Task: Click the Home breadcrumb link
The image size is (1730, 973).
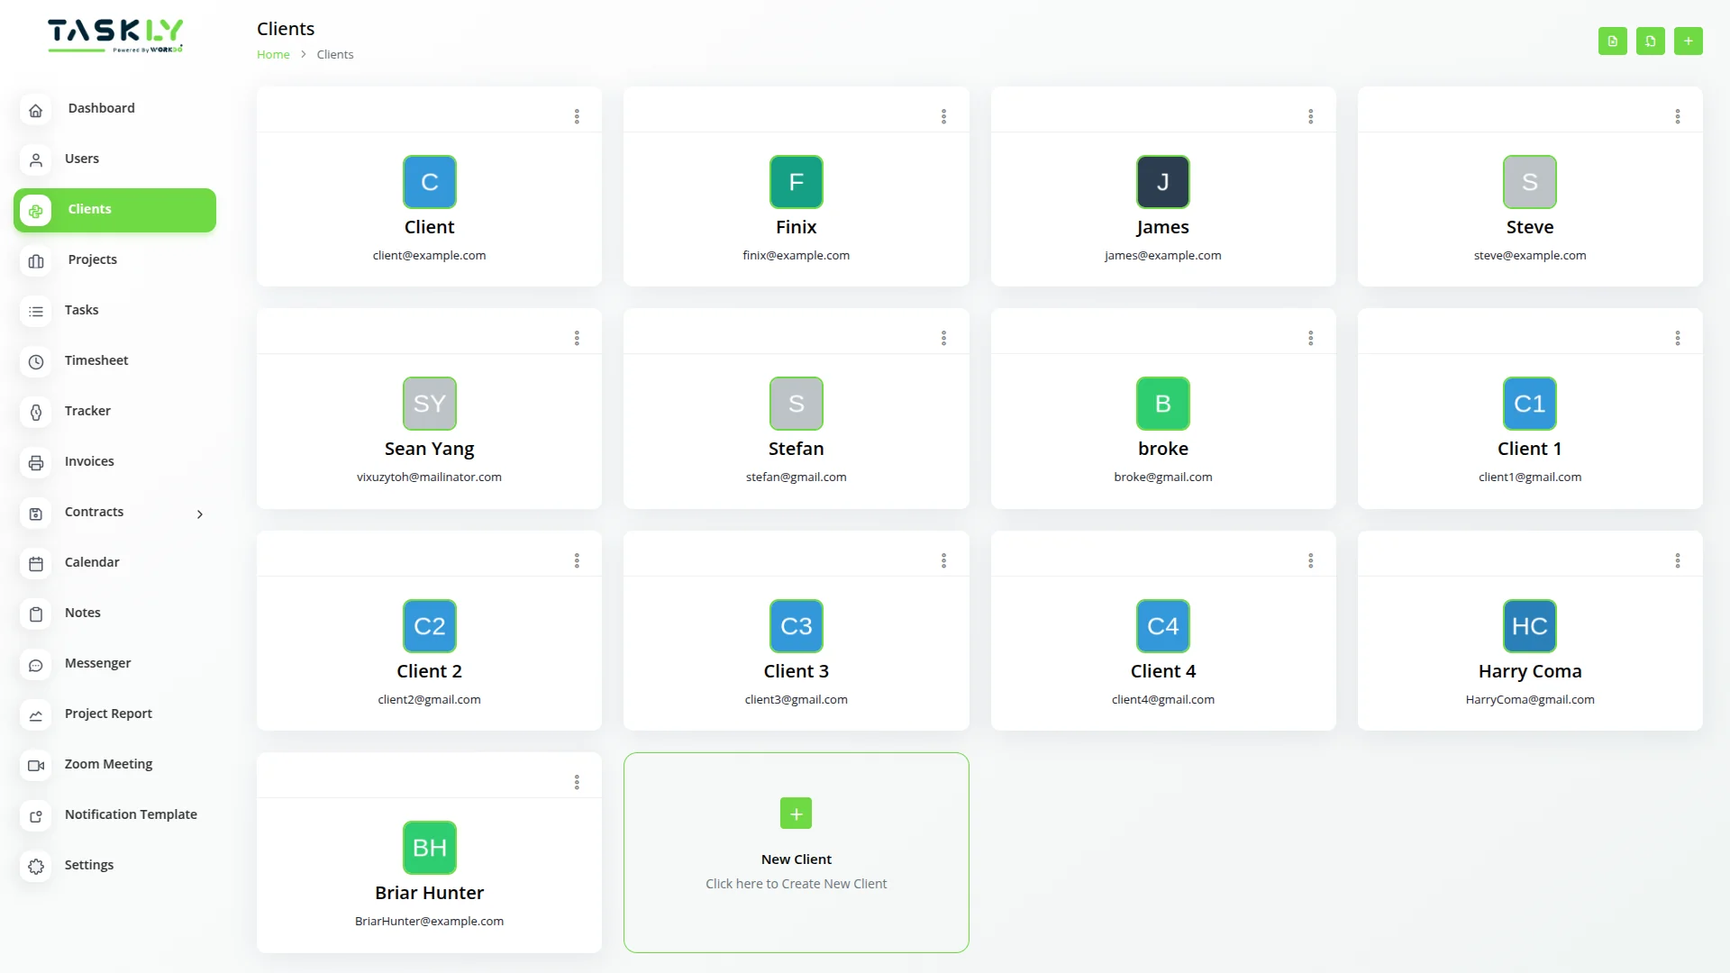Action: (273, 54)
